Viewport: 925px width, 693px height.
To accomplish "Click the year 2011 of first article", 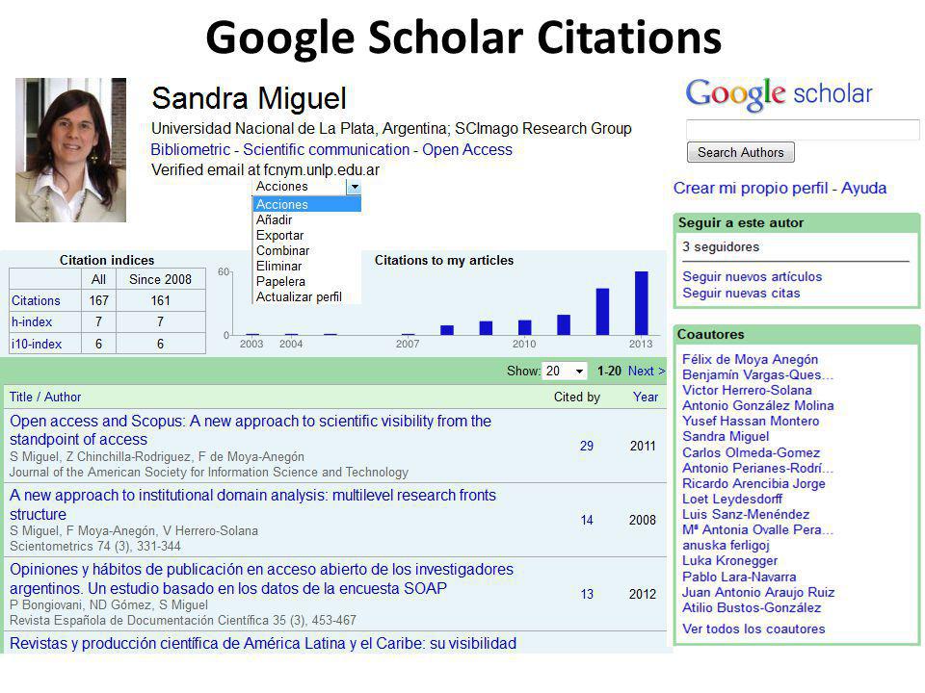I will coord(643,446).
